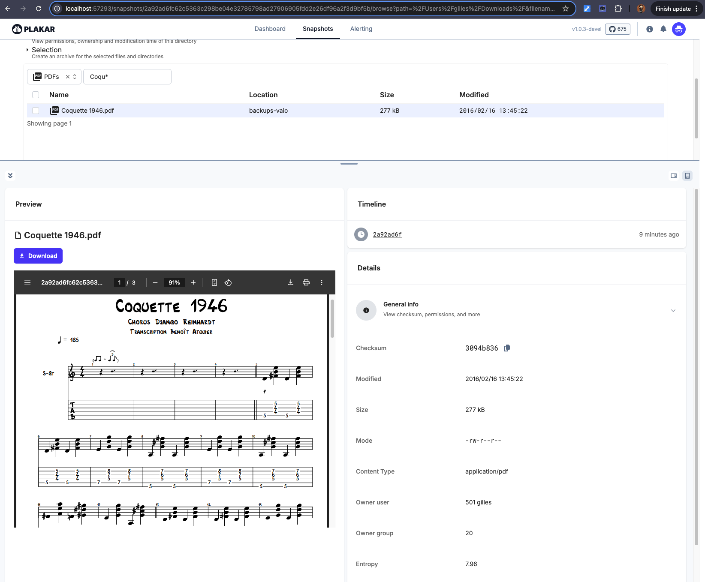Viewport: 705px width, 582px height.
Task: Click the filename filter field with Coqu*
Action: pos(127,77)
